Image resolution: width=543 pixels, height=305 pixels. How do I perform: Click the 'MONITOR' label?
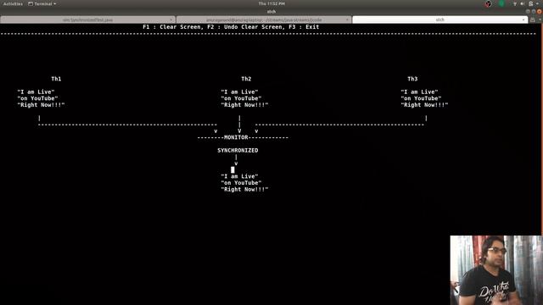(236, 137)
